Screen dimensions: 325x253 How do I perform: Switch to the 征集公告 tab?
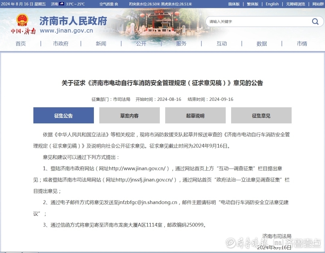(x=63, y=116)
